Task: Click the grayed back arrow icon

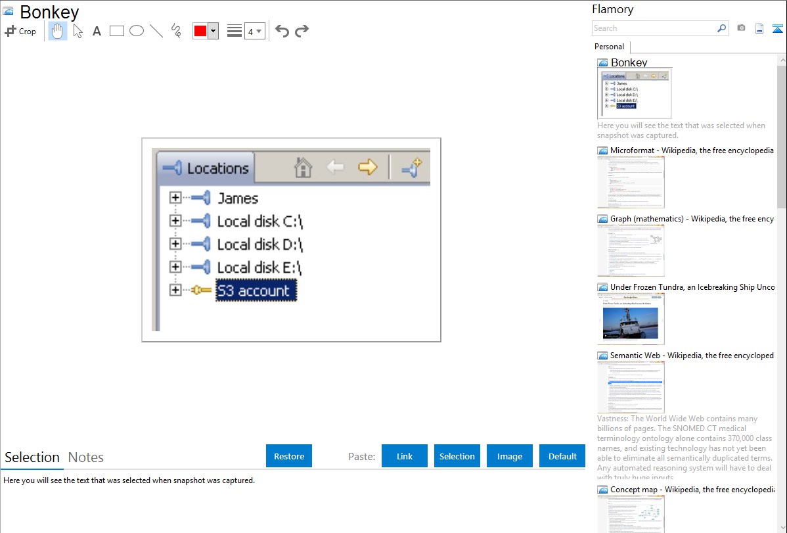Action: (x=335, y=167)
